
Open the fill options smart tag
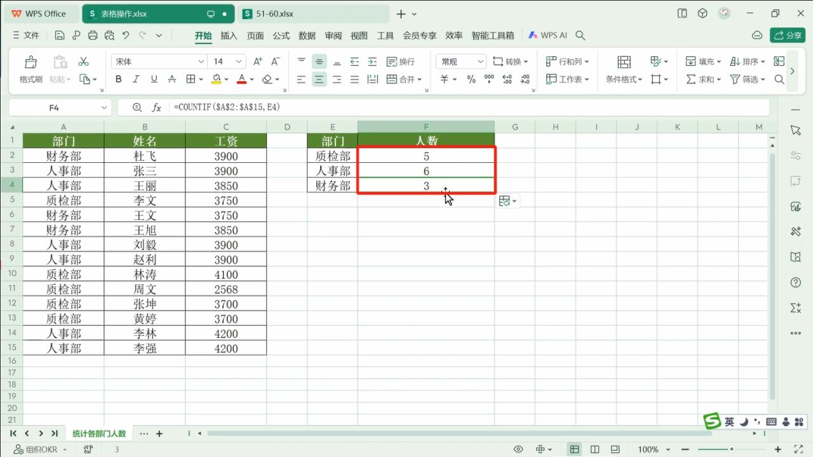click(x=507, y=201)
